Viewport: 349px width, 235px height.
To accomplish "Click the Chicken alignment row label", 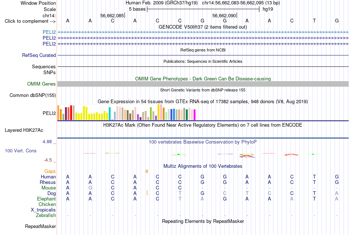I will coord(47,204).
